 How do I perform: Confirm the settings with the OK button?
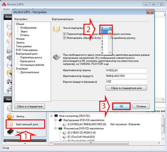coord(121,106)
